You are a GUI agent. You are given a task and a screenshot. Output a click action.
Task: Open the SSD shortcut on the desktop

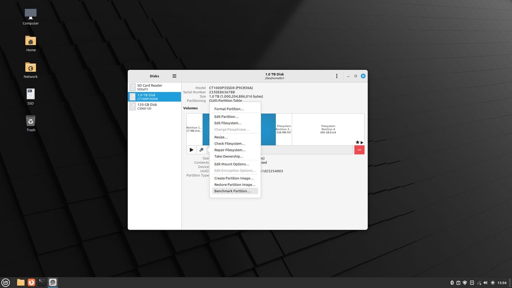coord(30,96)
